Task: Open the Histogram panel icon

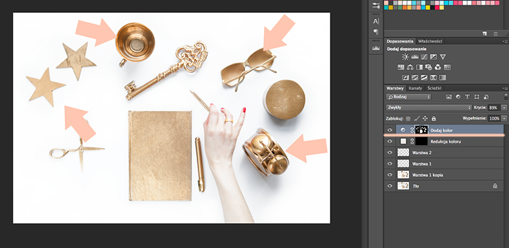Action: [376, 48]
